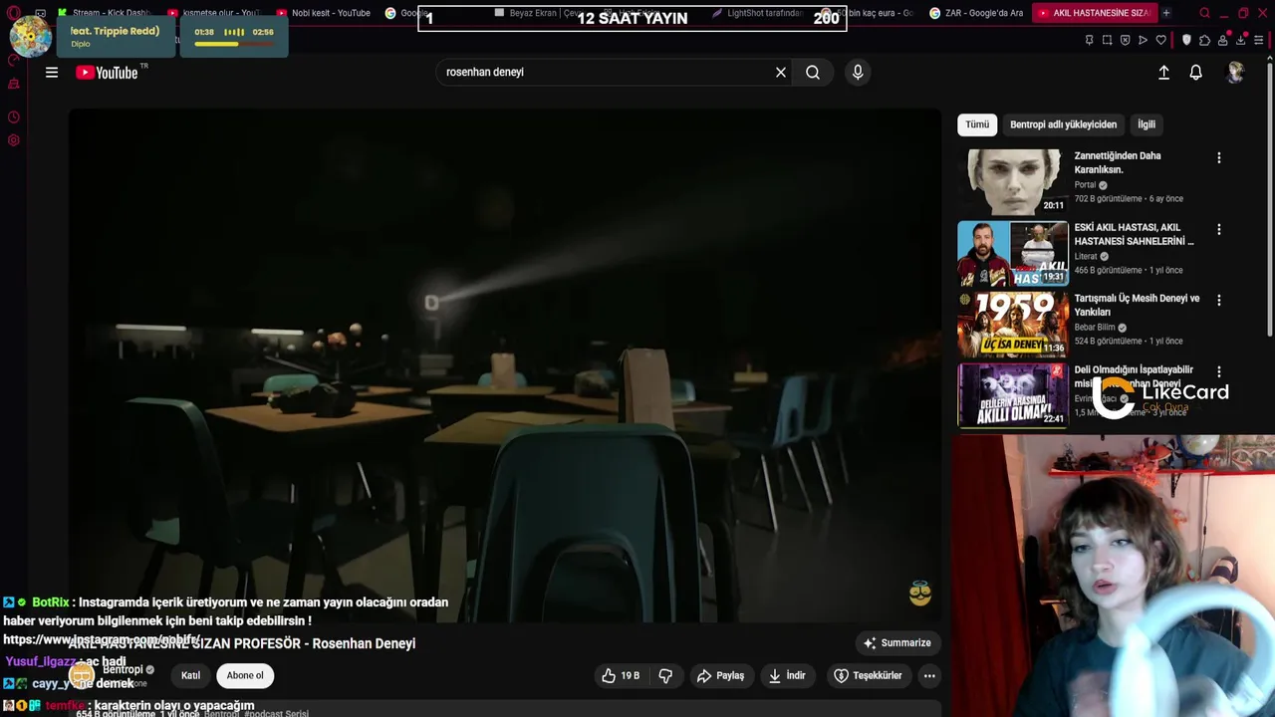Click the 'Portal' channel name
The image size is (1275, 717).
(1085, 185)
